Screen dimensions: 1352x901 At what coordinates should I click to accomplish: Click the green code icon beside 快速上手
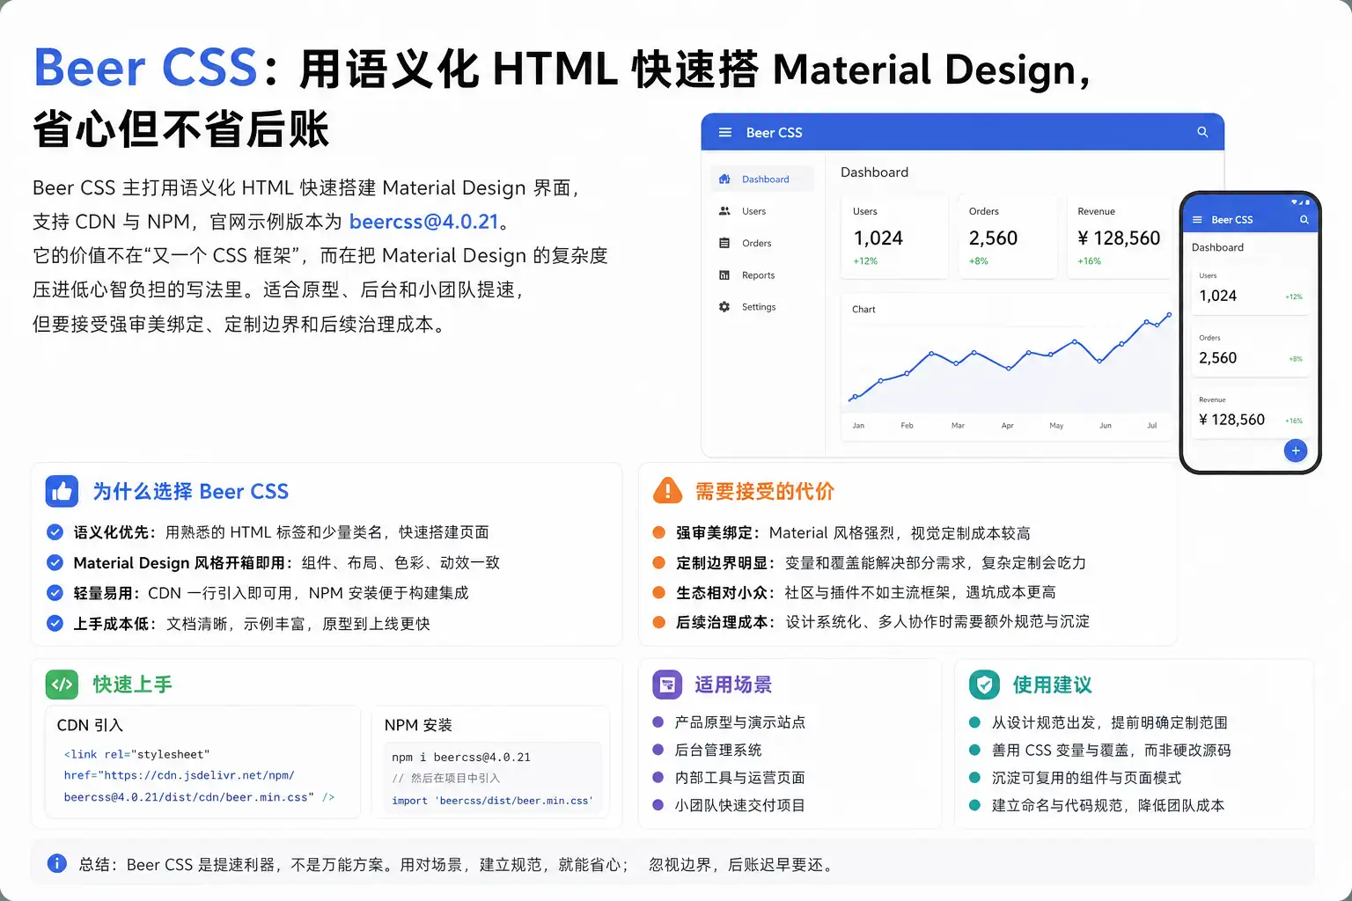click(62, 684)
